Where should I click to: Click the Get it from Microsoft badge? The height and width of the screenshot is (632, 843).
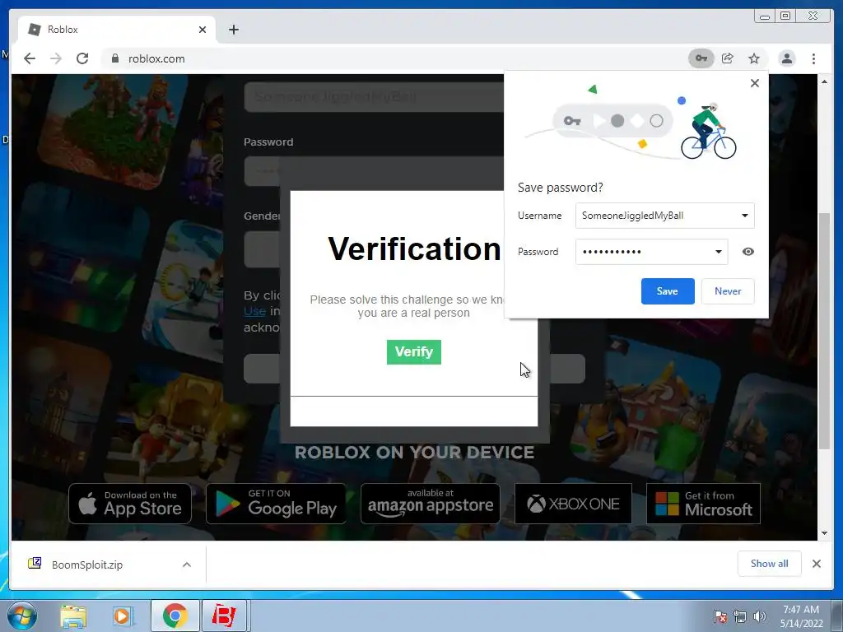click(703, 504)
